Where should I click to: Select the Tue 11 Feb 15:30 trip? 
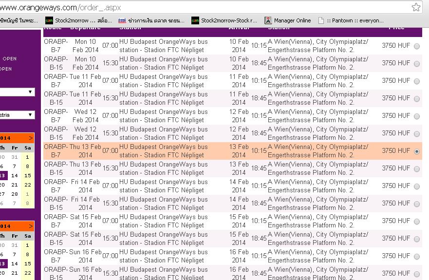tap(417, 99)
